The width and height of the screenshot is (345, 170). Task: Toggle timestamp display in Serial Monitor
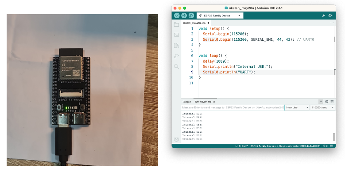326,102
